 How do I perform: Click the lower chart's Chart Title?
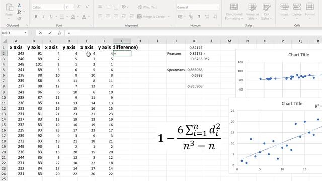pyautogui.click(x=292, y=104)
